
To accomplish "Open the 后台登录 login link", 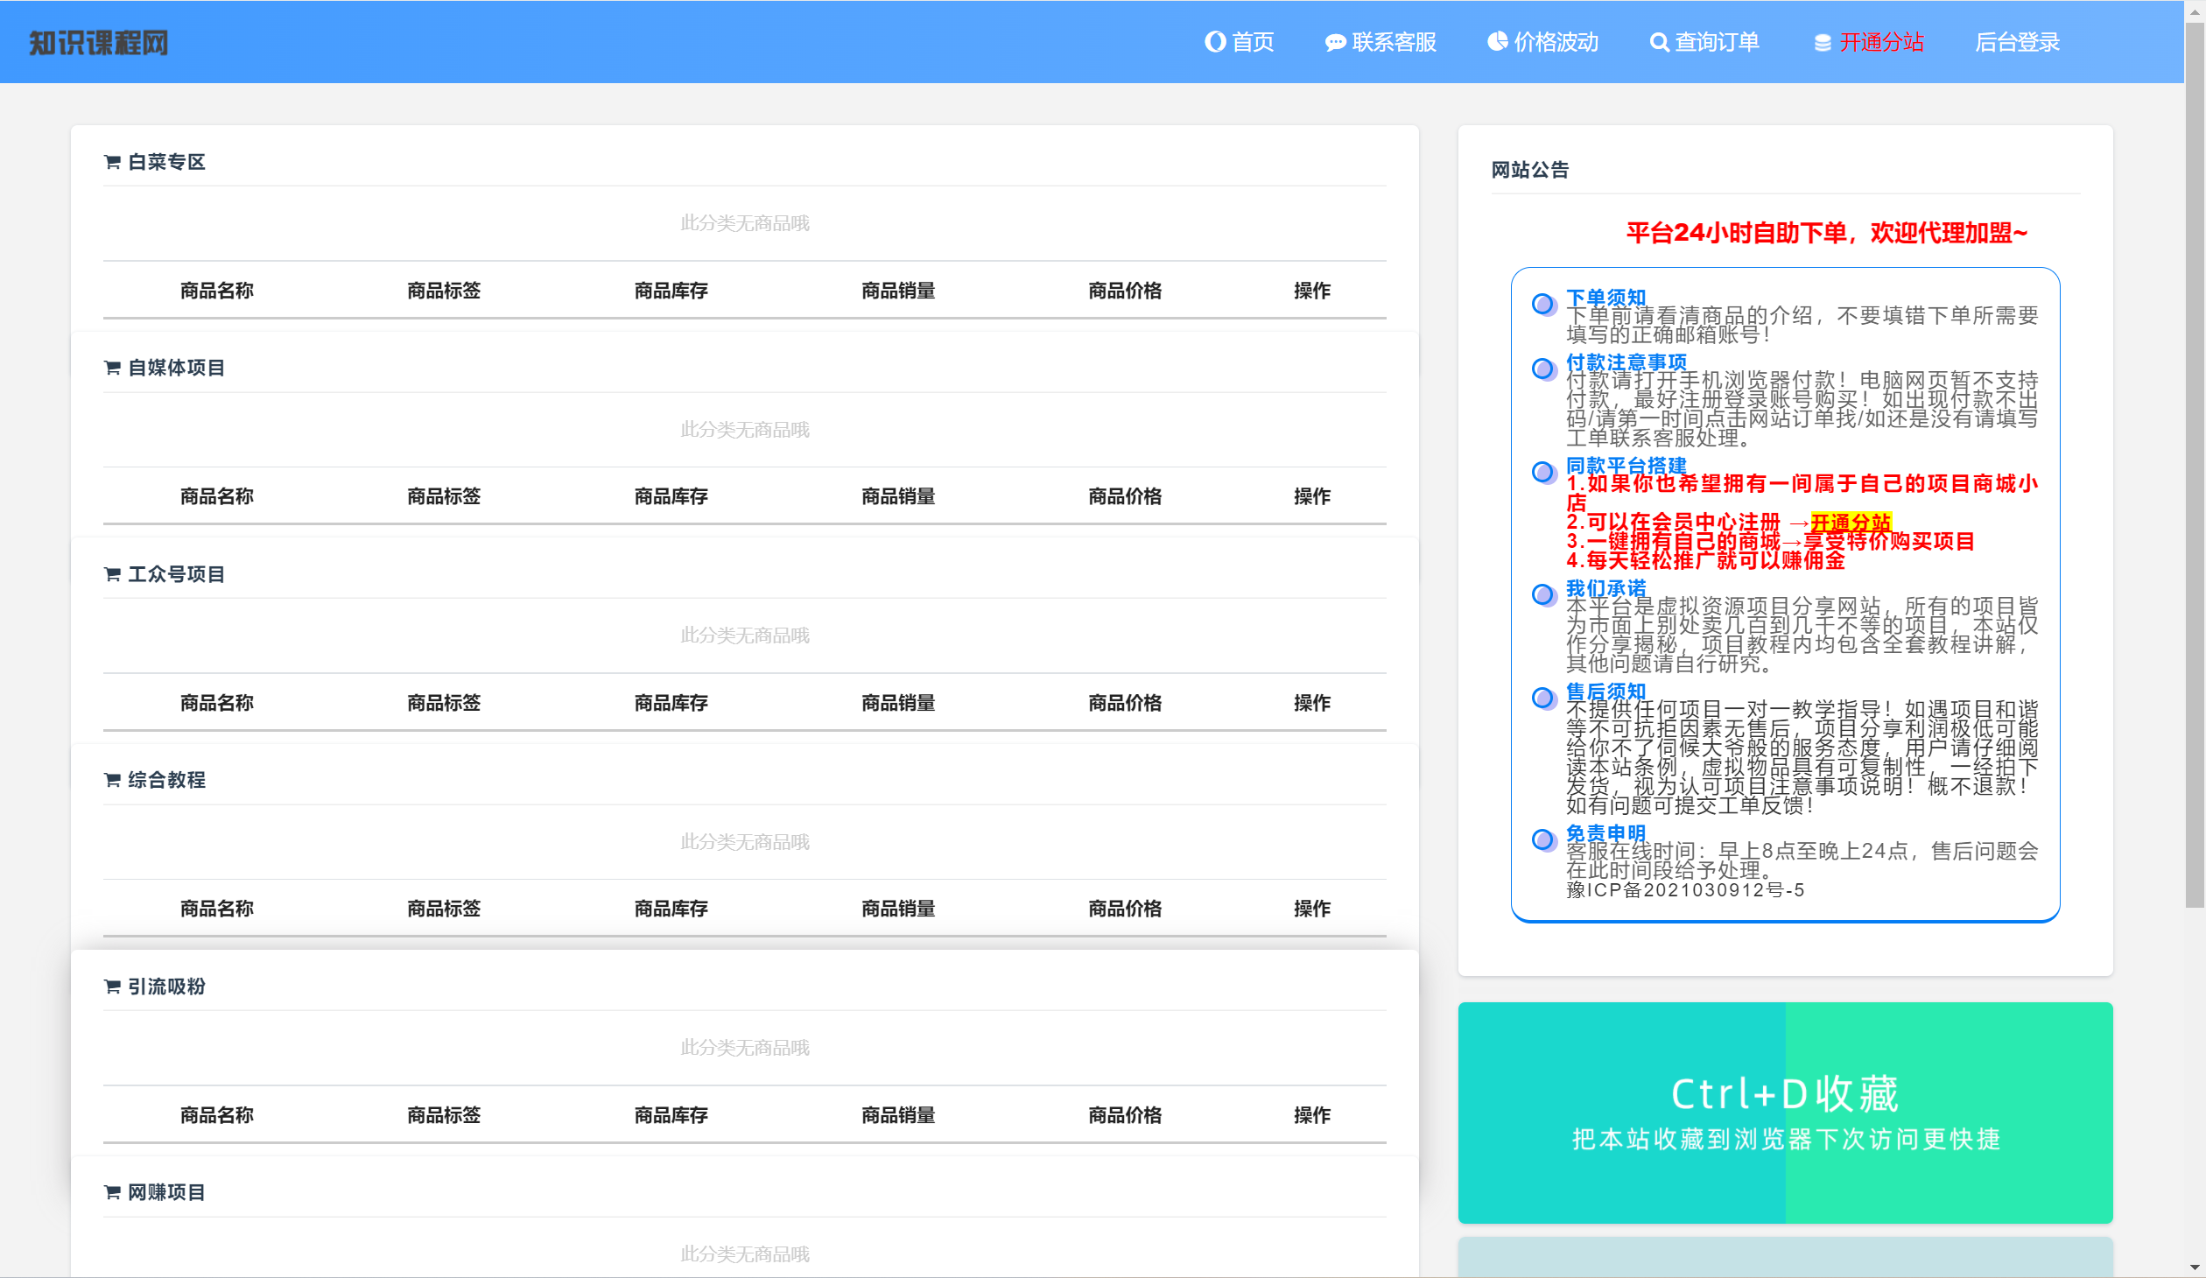I will click(2017, 42).
